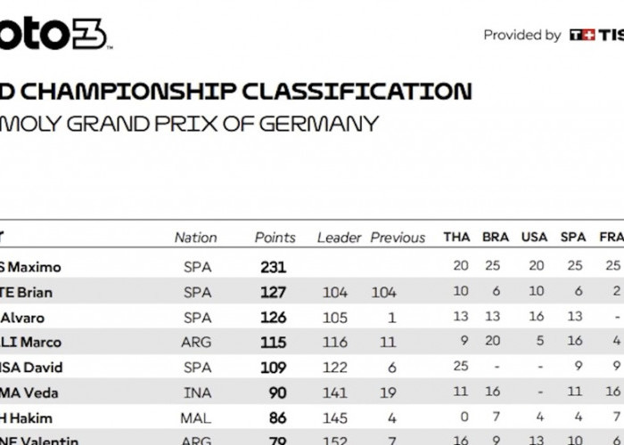
Task: Select the THA race column header
Action: [456, 238]
